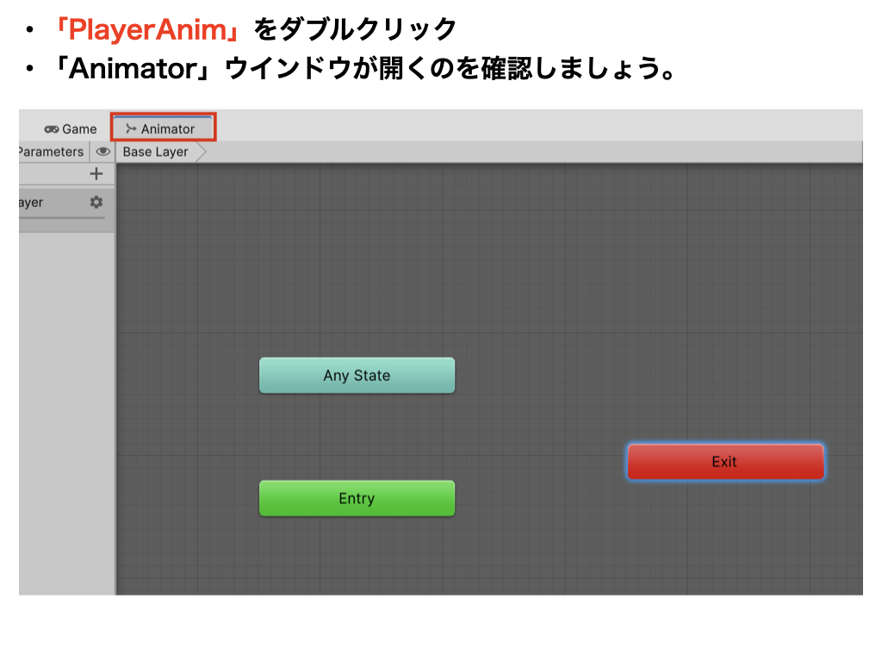Add a new layer with plus icon
This screenshot has width=882, height=662.
click(x=96, y=174)
